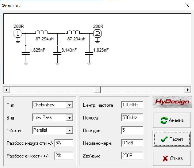Select the first 87.294uH inductor symbol
The width and height of the screenshot is (194, 168).
click(41, 33)
